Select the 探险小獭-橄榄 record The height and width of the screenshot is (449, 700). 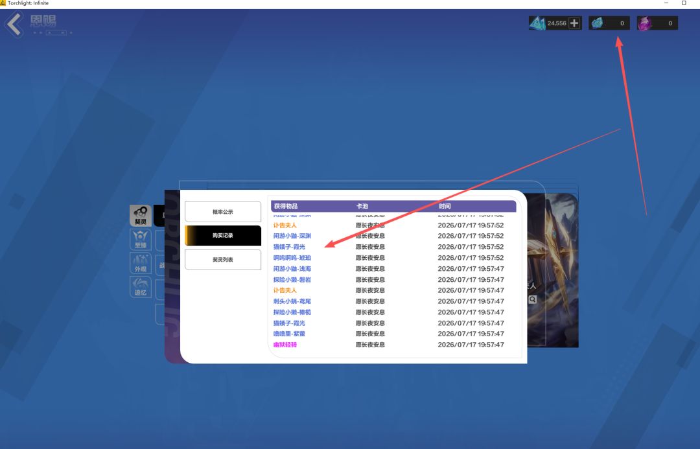click(292, 312)
